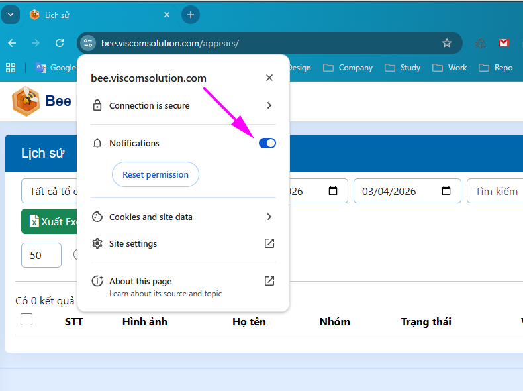Screen dimensions: 523x391
Task: Open the apps grid in bookmarks bar
Action: tap(11, 68)
